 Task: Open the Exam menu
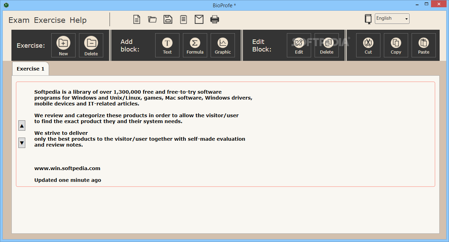[x=19, y=20]
